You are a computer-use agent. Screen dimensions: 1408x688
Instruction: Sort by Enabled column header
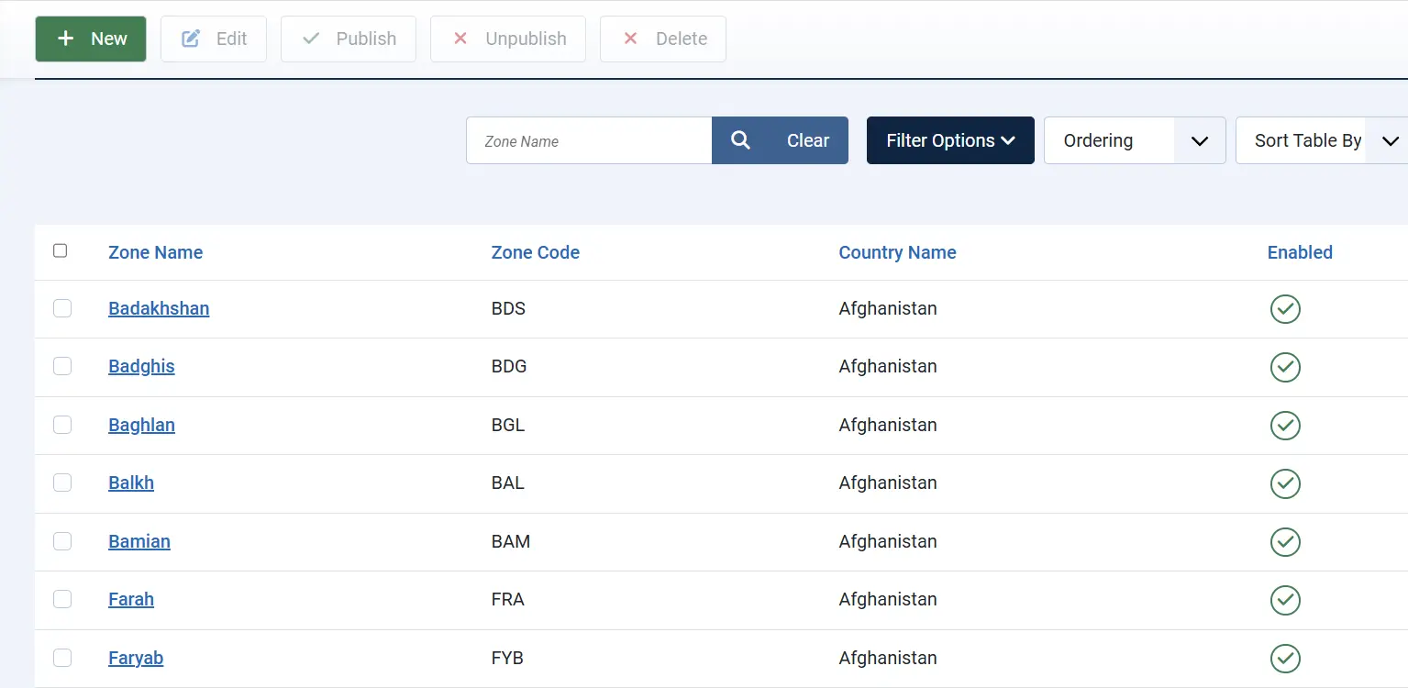tap(1300, 252)
